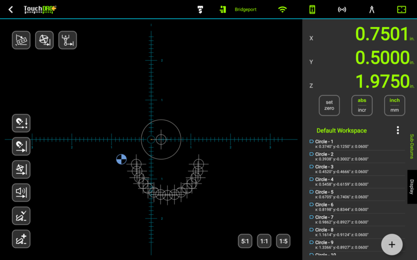Check the WiFi connection icon
417x260 pixels.
[x=282, y=9]
